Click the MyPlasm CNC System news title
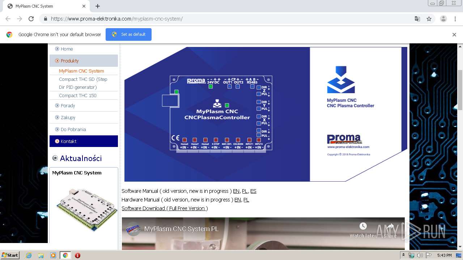 click(x=77, y=173)
